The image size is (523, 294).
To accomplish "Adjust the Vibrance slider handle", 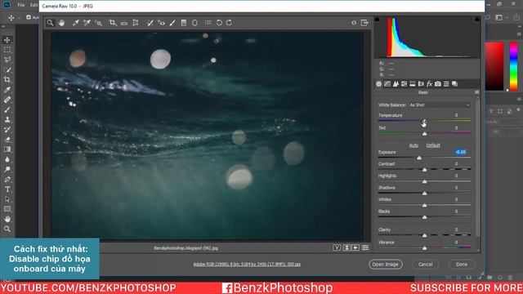I will (x=425, y=248).
